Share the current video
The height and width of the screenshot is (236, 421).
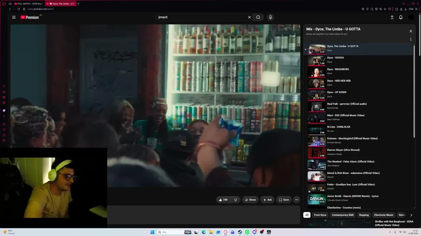[250, 200]
